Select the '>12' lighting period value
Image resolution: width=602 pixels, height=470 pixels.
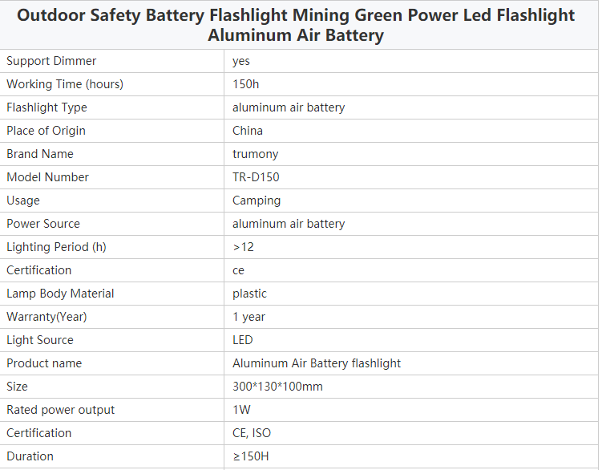coord(243,247)
